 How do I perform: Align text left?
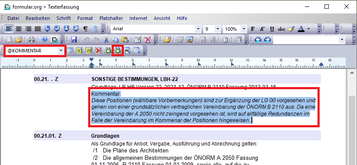[9, 29]
